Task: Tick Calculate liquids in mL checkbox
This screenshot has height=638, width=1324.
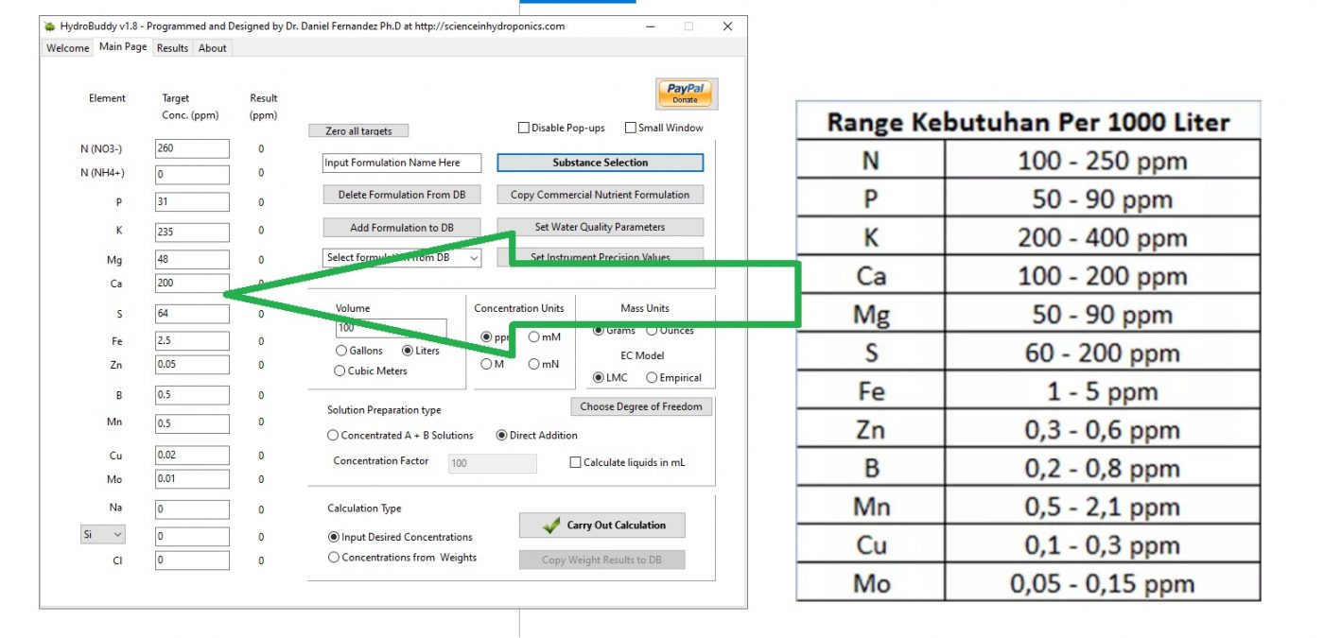Action: 575,463
